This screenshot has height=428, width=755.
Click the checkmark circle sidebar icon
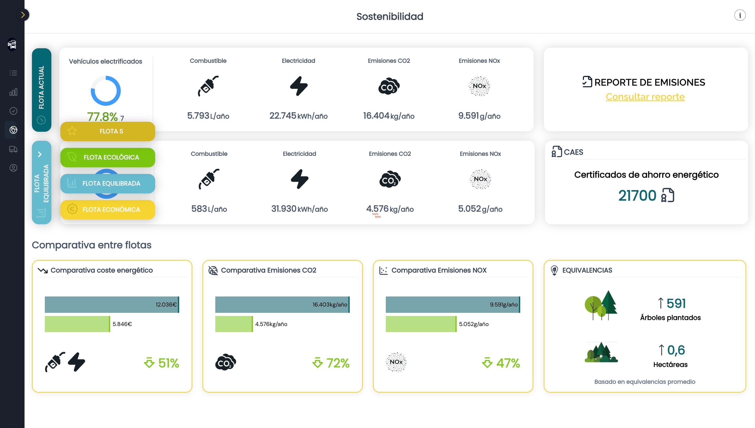(13, 111)
